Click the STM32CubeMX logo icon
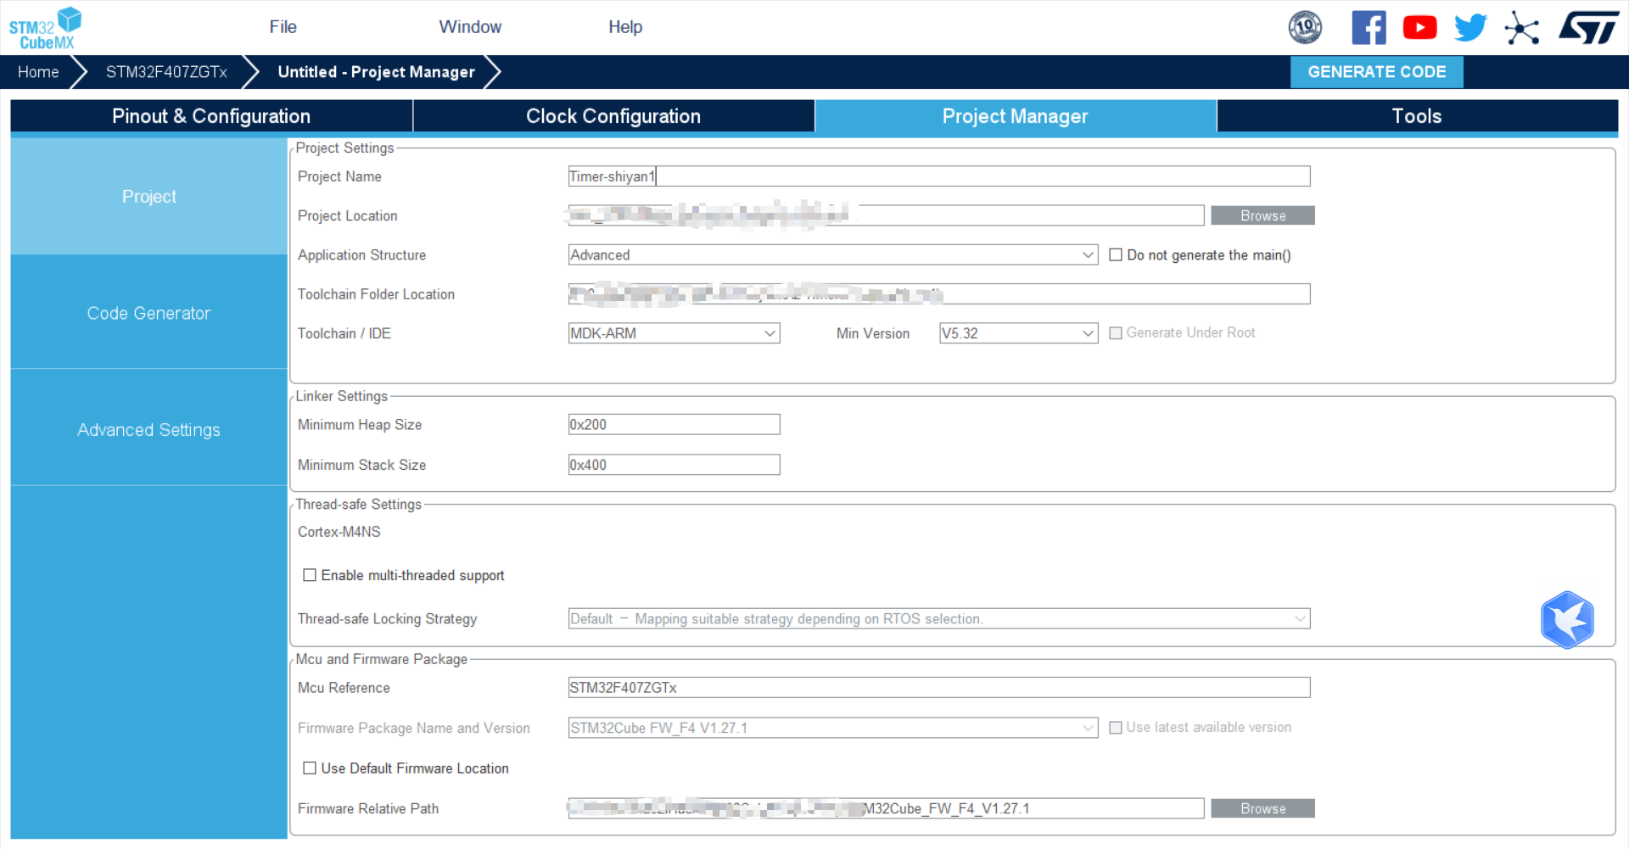This screenshot has width=1629, height=849. [45, 28]
